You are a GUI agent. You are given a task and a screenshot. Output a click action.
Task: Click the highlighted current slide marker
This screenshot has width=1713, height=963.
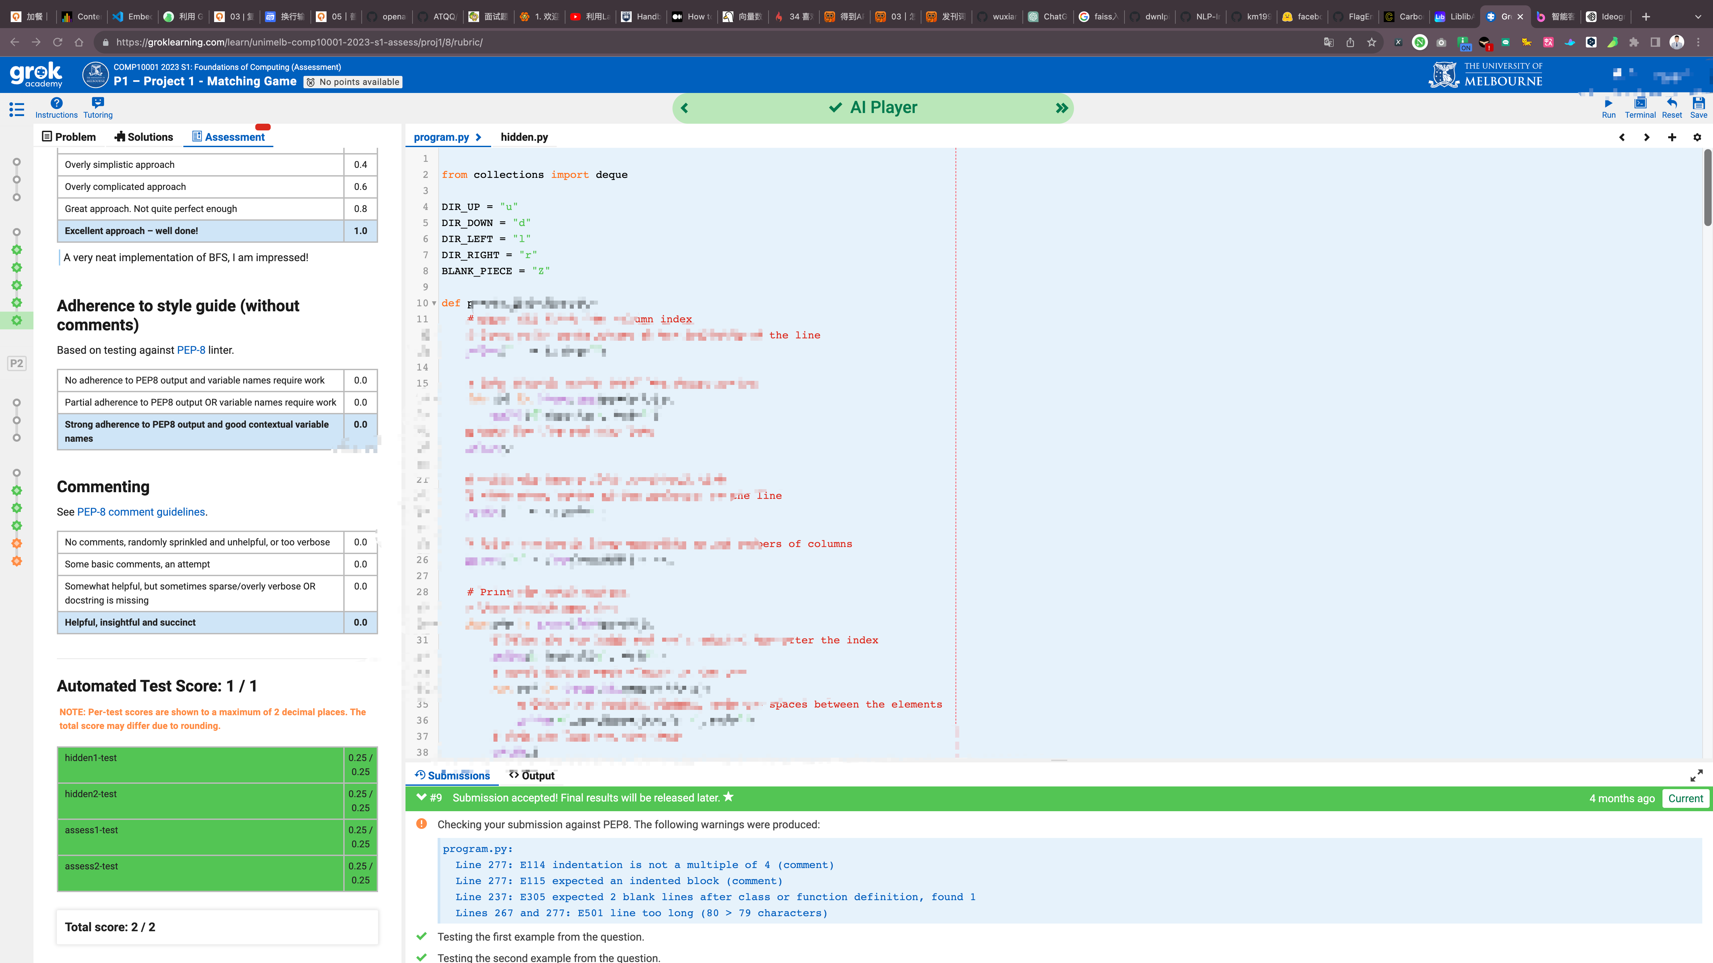point(17,320)
